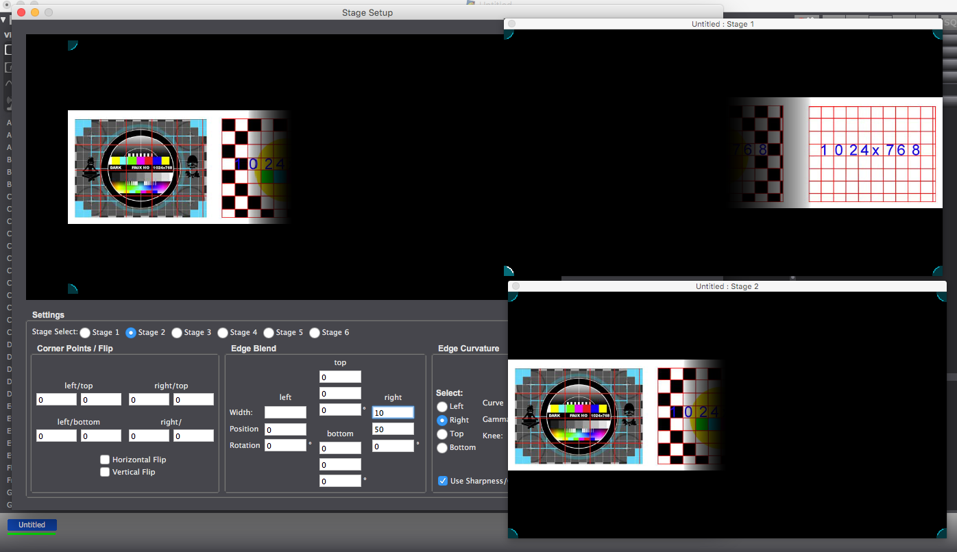Choose Stage 2 radio button
This screenshot has height=552, width=957.
click(131, 332)
